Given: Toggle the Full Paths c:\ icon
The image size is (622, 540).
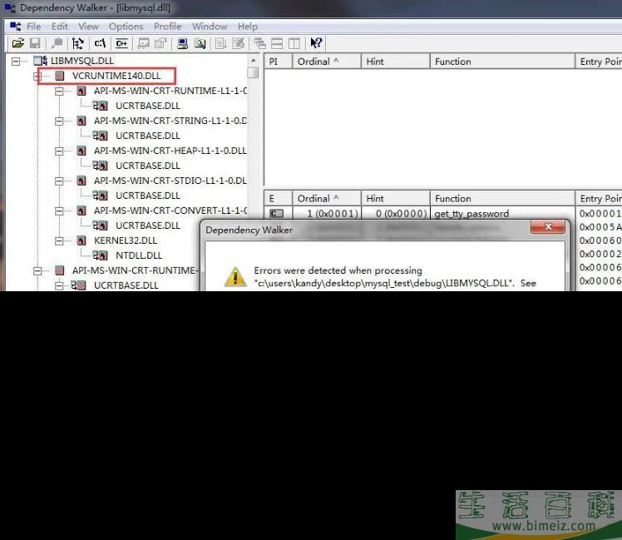Looking at the screenshot, I should tap(100, 43).
